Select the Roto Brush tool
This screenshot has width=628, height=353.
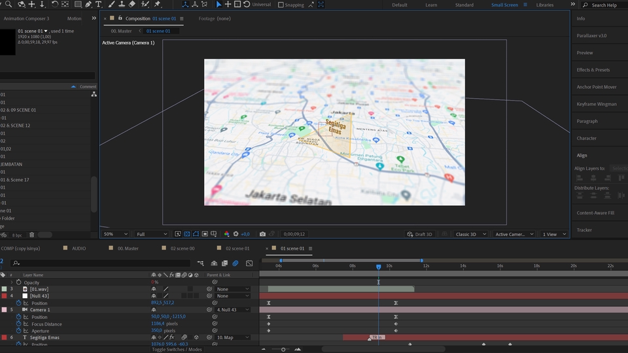click(145, 4)
